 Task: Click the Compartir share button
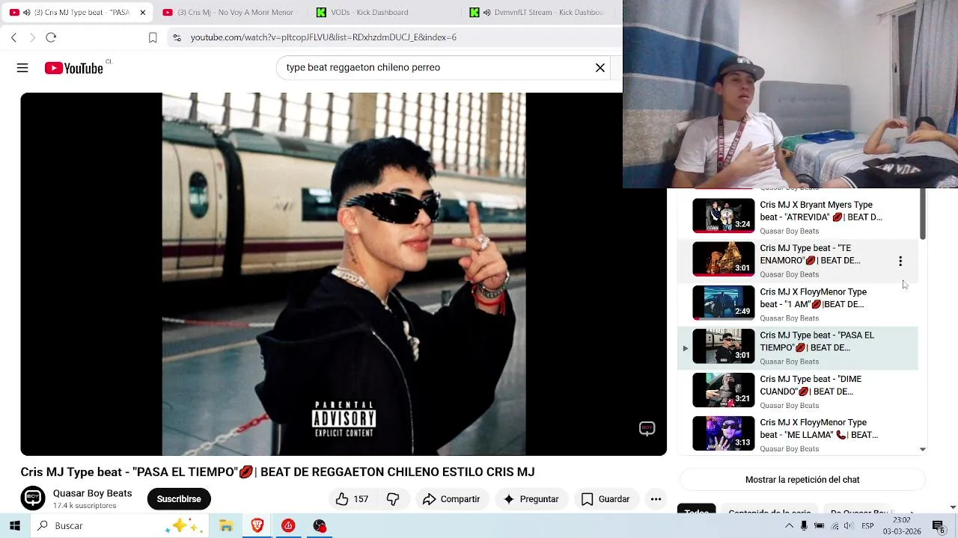[x=451, y=499]
